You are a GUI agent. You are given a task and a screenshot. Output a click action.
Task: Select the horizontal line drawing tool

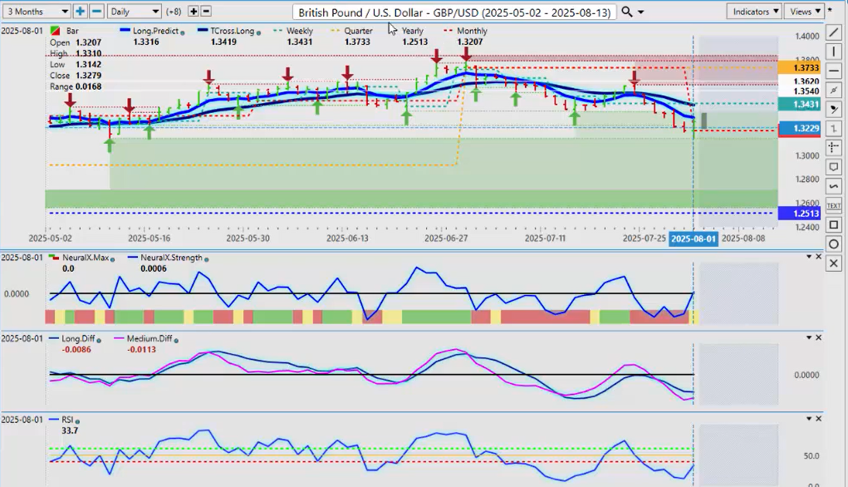(x=834, y=71)
